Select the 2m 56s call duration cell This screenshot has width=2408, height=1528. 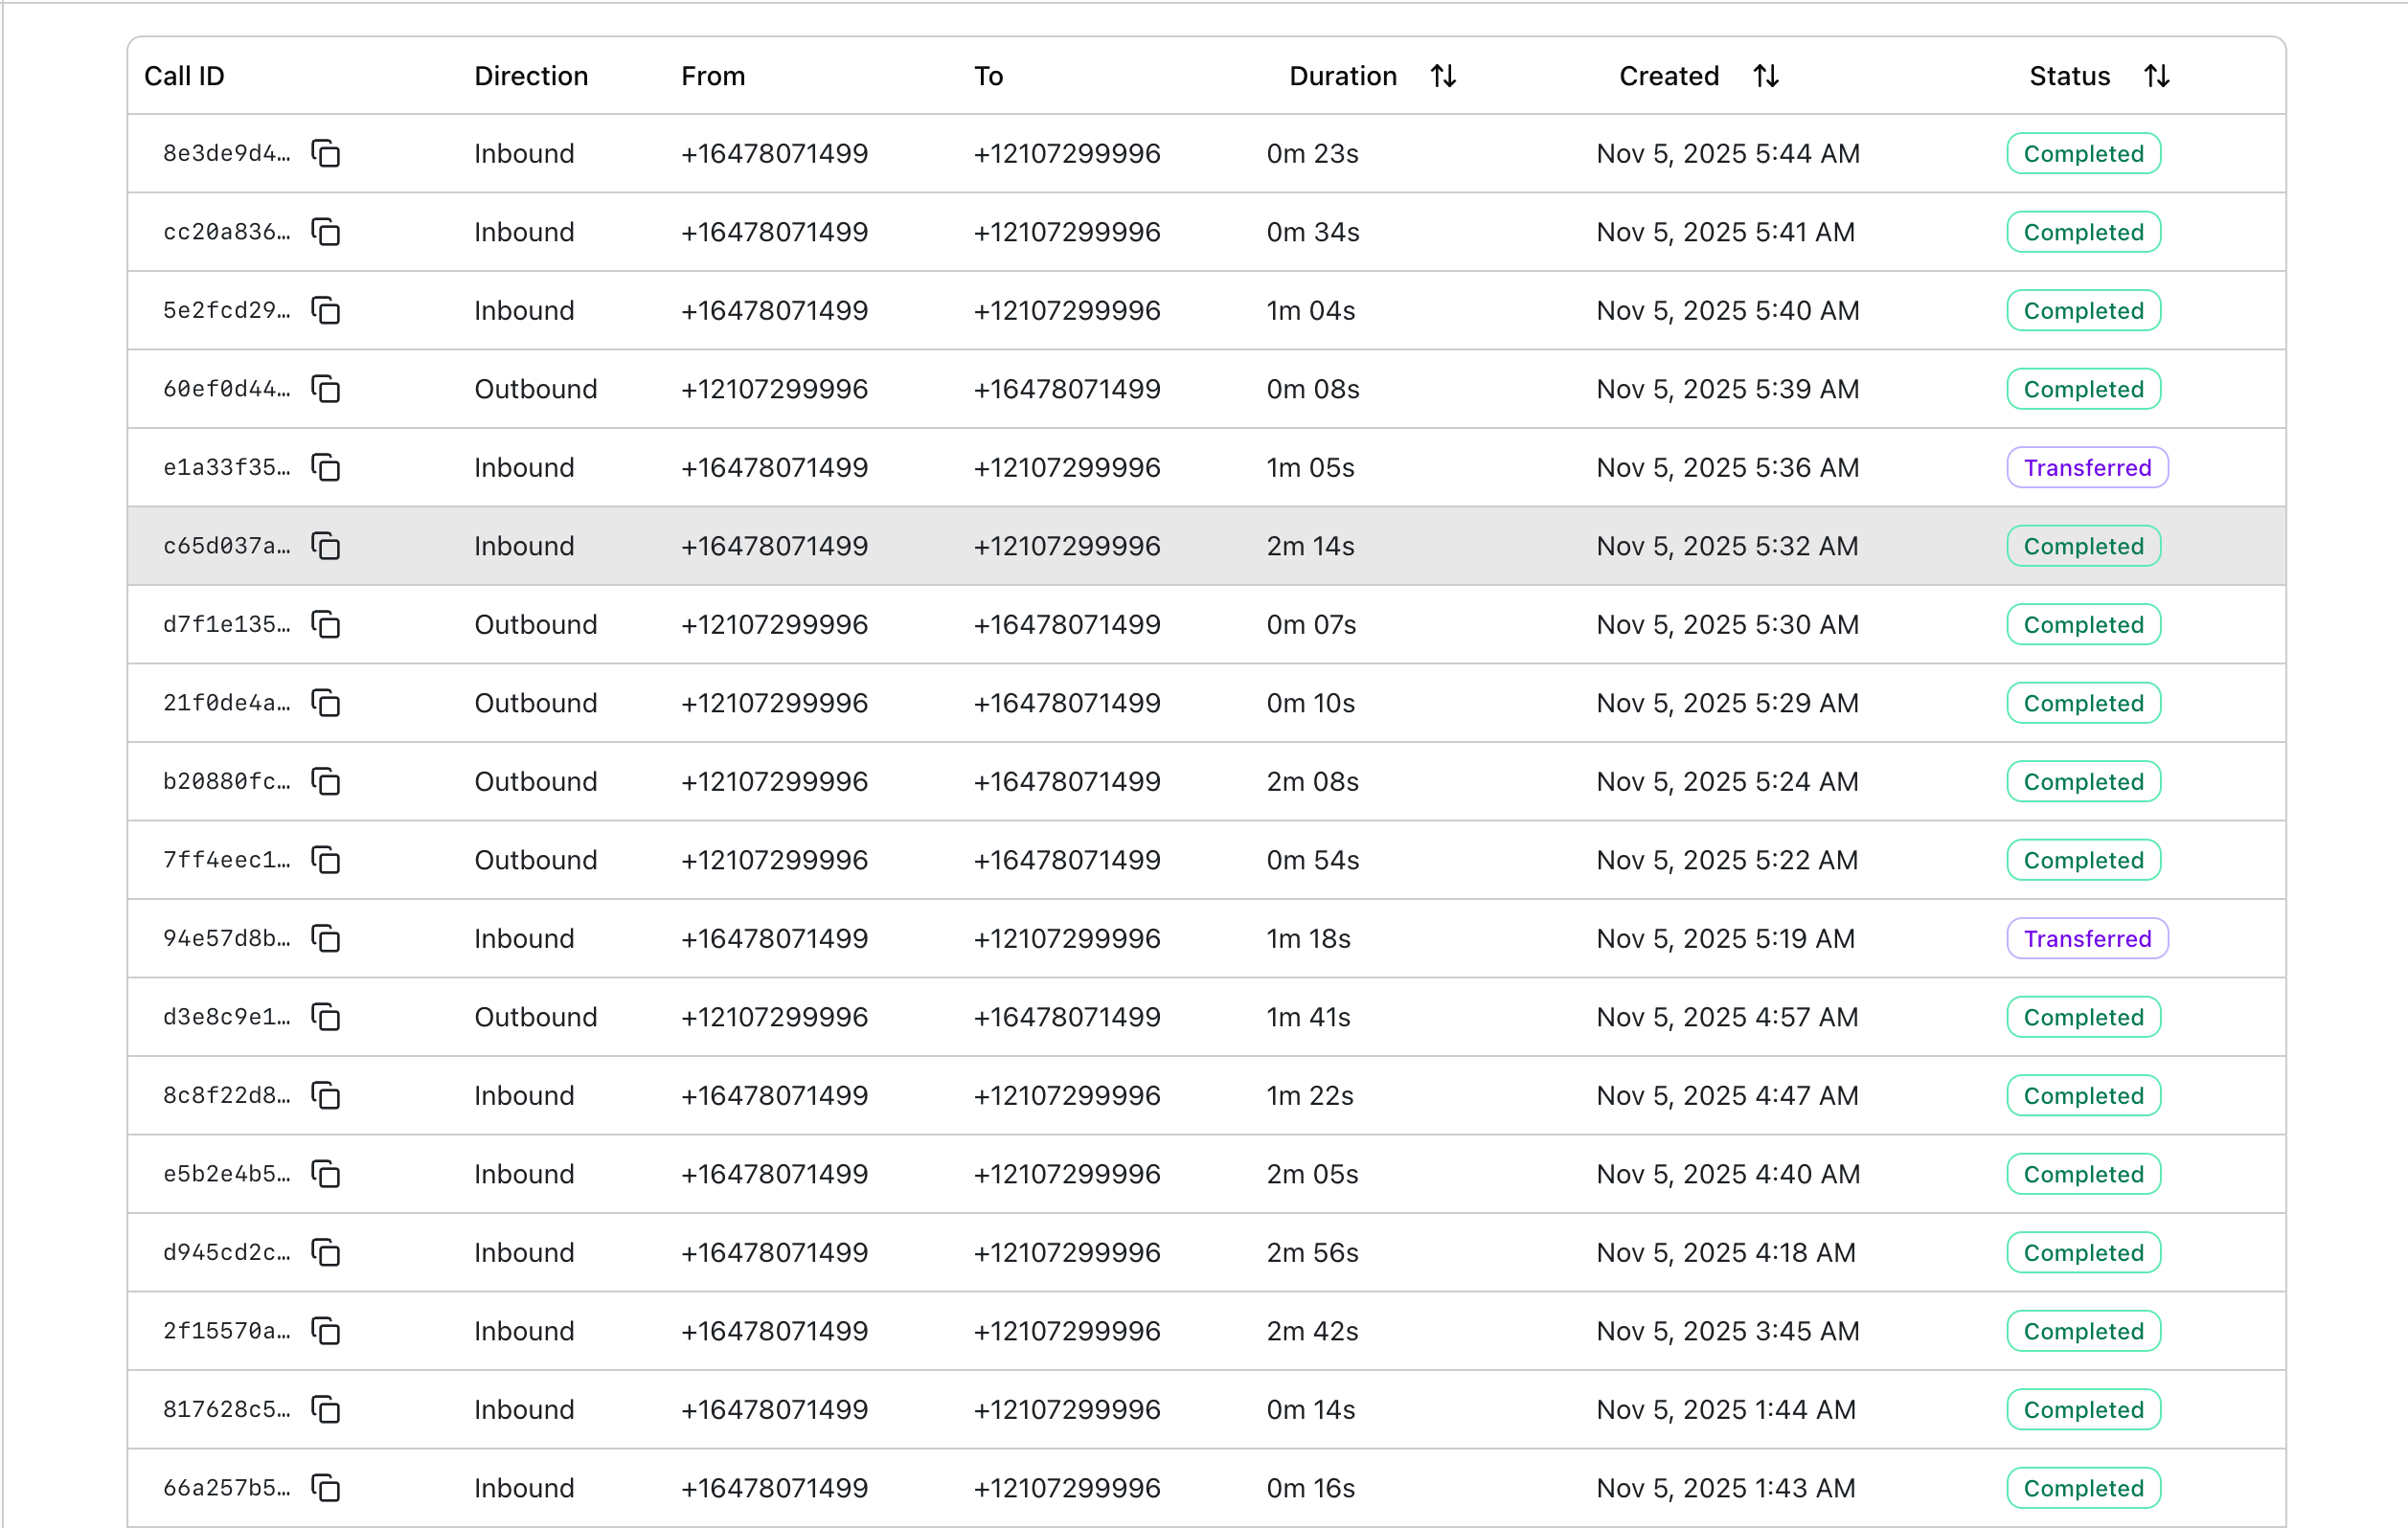1312,1252
